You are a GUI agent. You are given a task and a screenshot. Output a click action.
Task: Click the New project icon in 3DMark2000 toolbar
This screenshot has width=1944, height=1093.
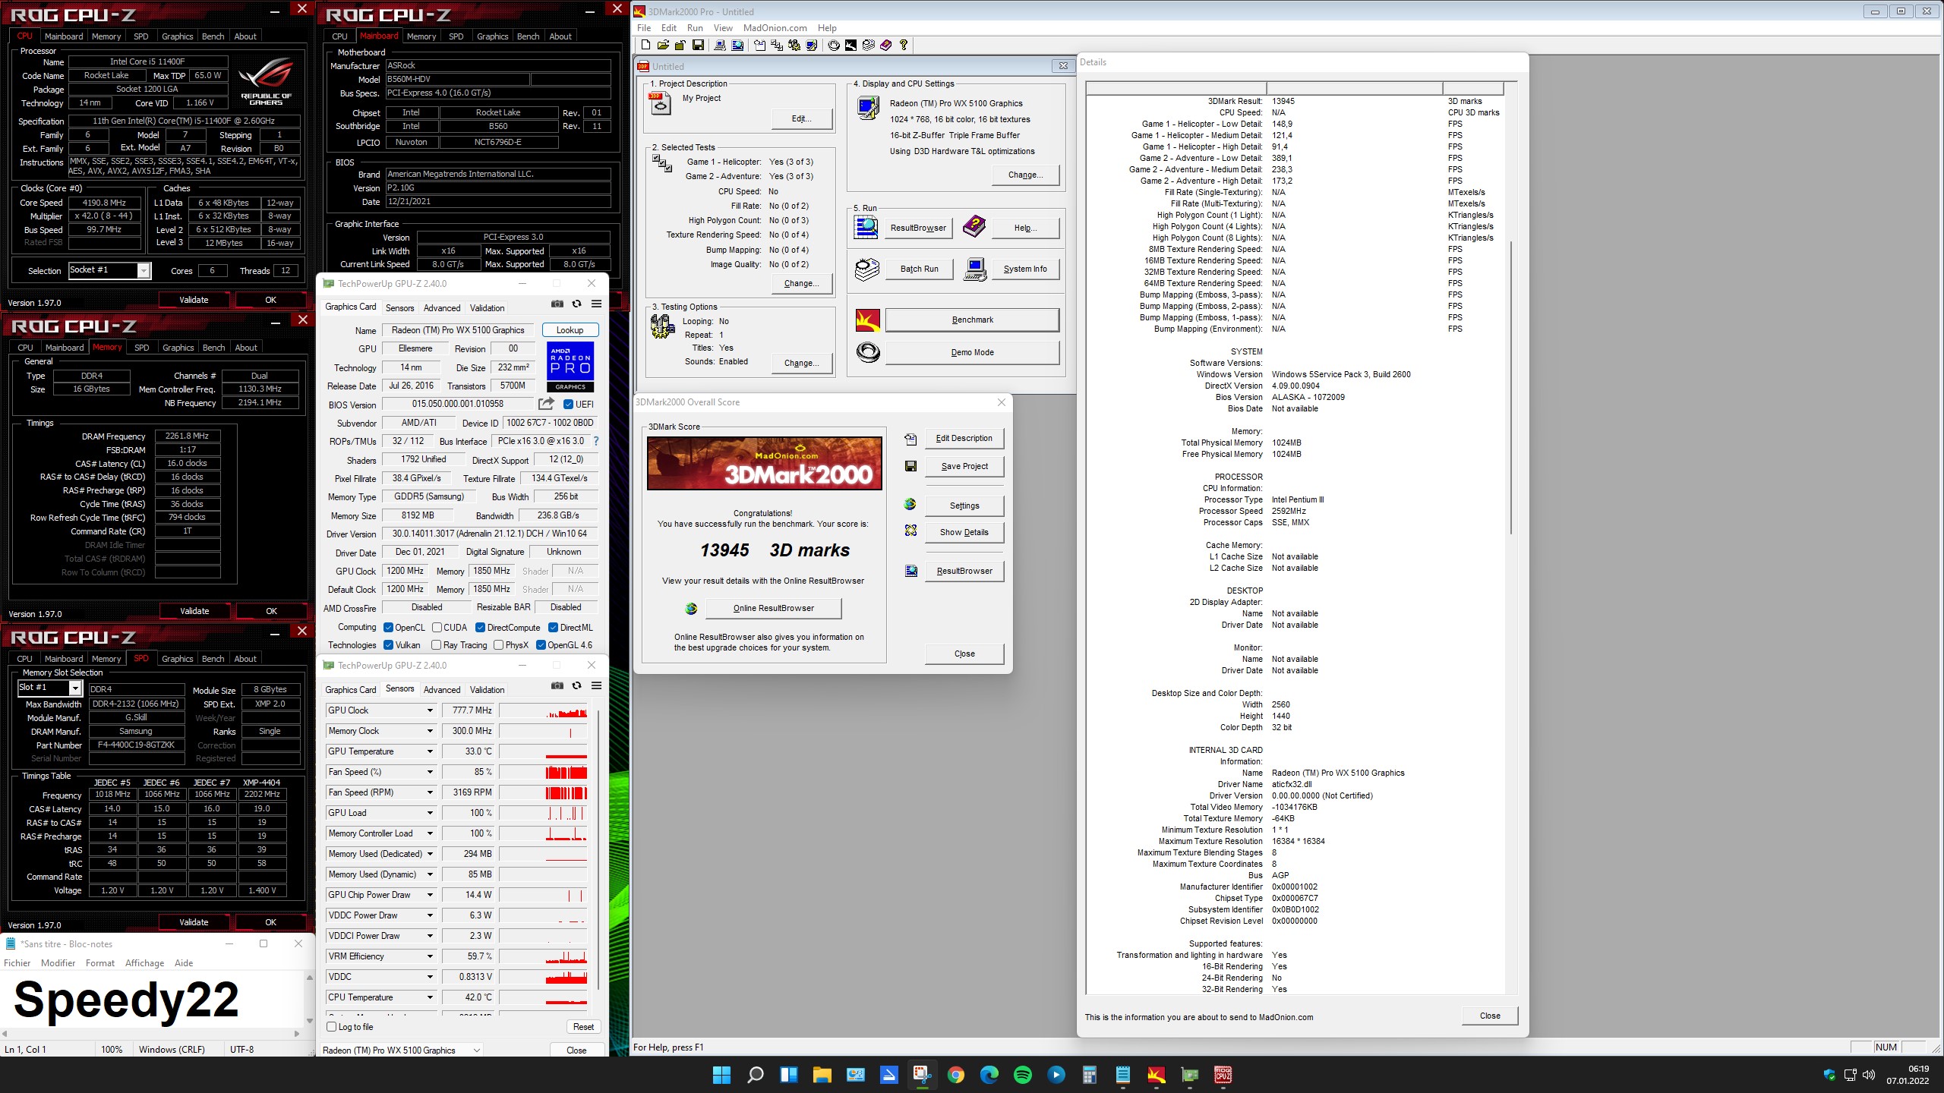(645, 46)
